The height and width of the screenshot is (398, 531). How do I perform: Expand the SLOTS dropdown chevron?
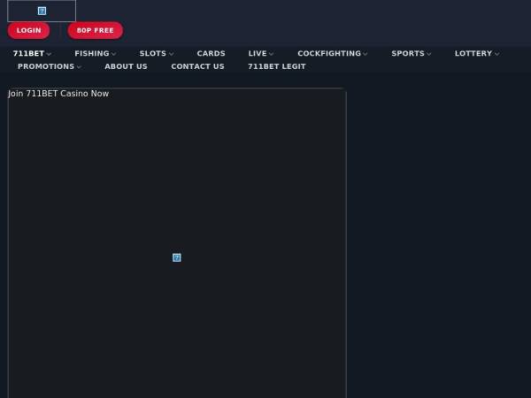[x=171, y=54]
